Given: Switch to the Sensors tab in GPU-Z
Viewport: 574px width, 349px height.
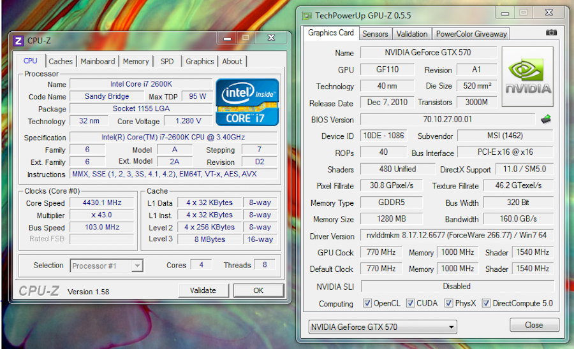Looking at the screenshot, I should [375, 34].
